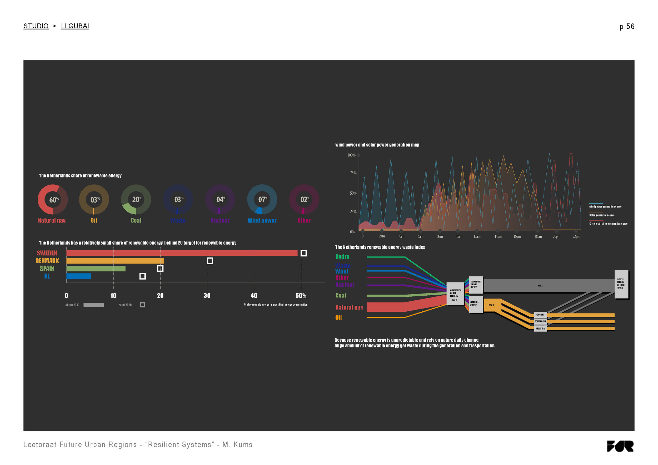Click the red Sweden bar
The image size is (658, 465).
(x=182, y=253)
